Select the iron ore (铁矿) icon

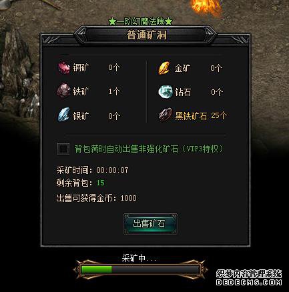click(63, 91)
